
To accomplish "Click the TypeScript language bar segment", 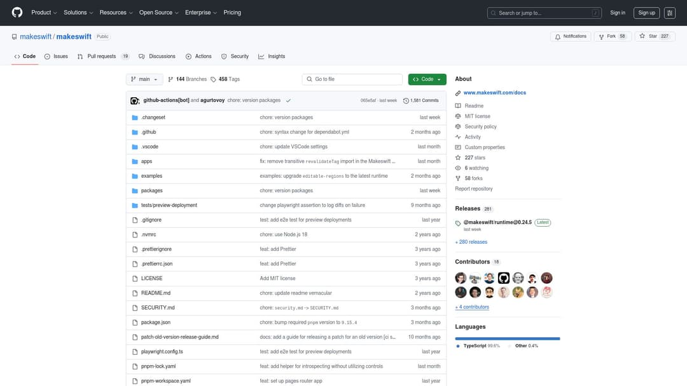I will coord(507,338).
